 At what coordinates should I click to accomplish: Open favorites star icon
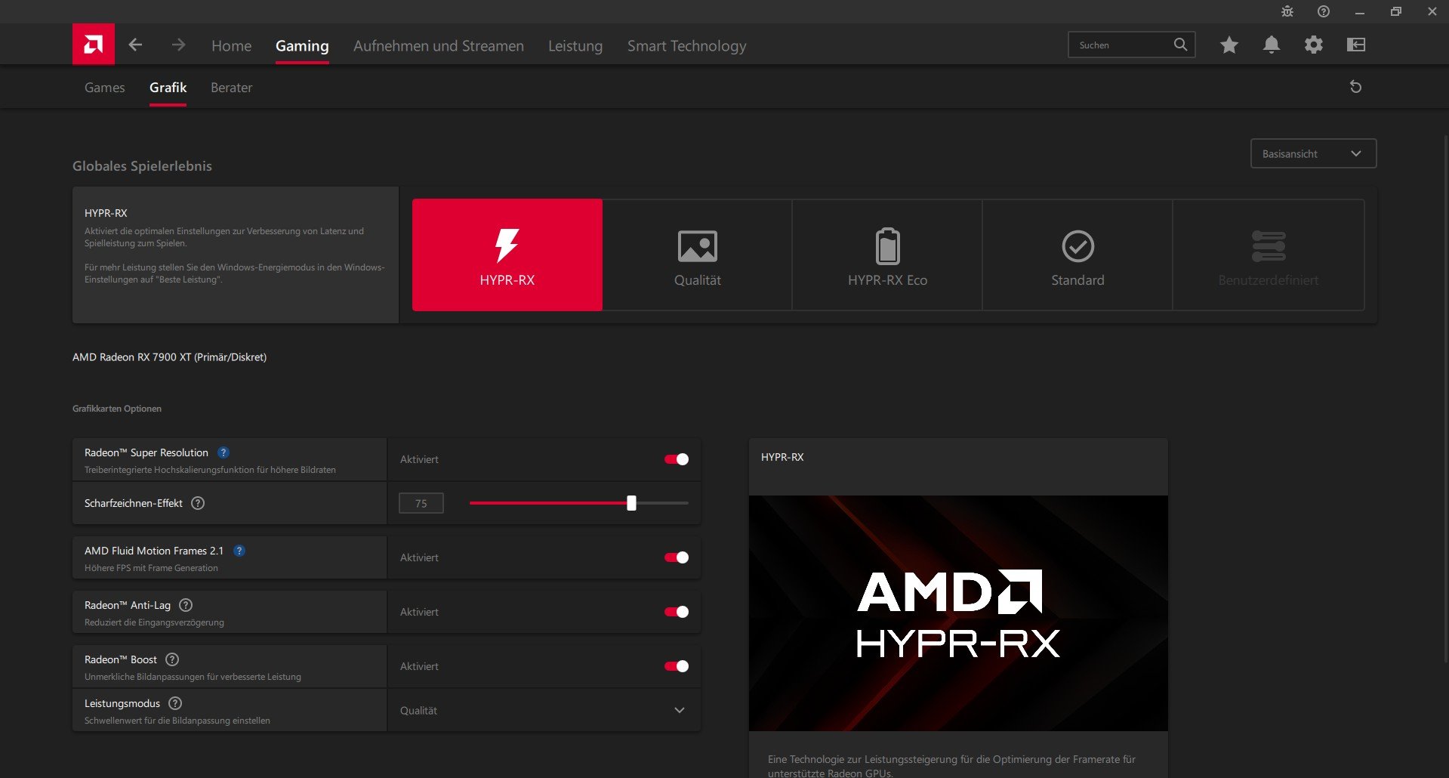click(x=1229, y=45)
